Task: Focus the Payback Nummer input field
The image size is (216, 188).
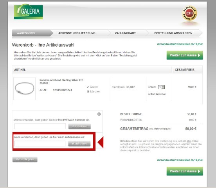Action: 40,127
